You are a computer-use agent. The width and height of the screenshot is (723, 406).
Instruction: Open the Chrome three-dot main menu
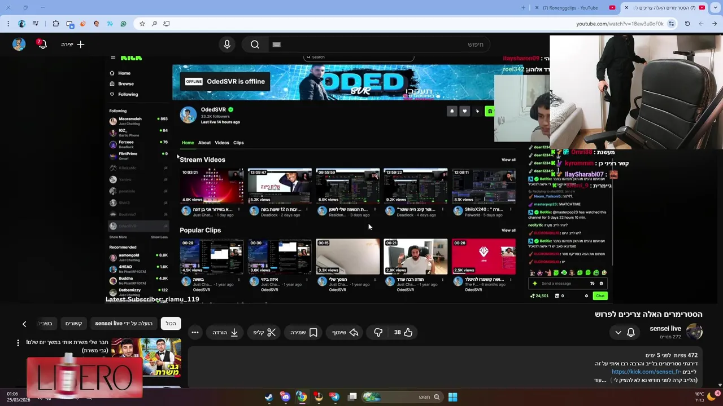(8, 24)
